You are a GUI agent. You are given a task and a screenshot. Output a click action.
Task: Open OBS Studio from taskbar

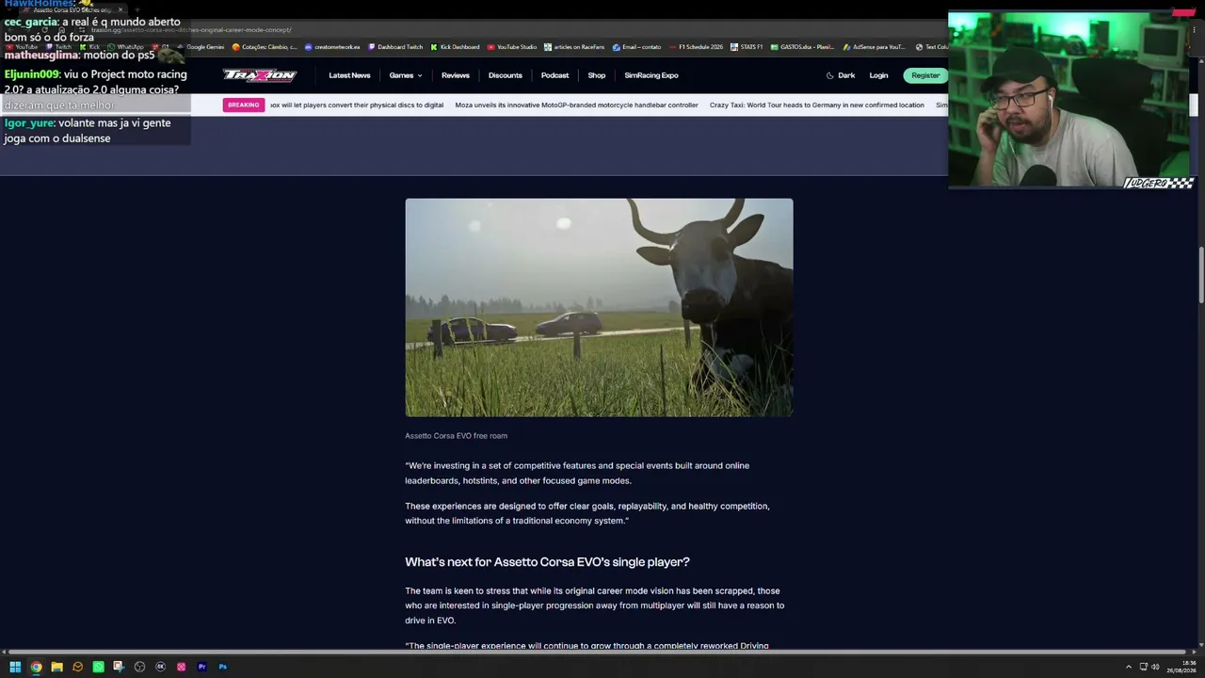click(139, 667)
